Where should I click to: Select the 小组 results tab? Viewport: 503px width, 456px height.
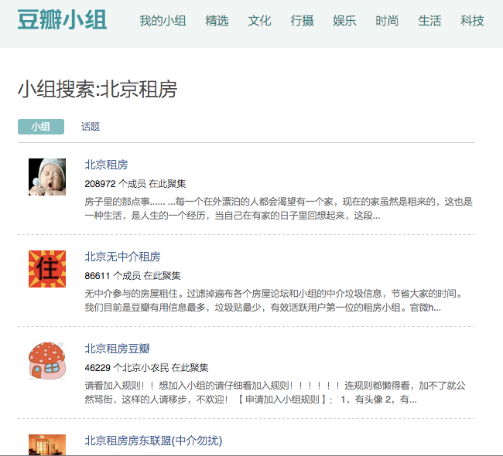41,127
